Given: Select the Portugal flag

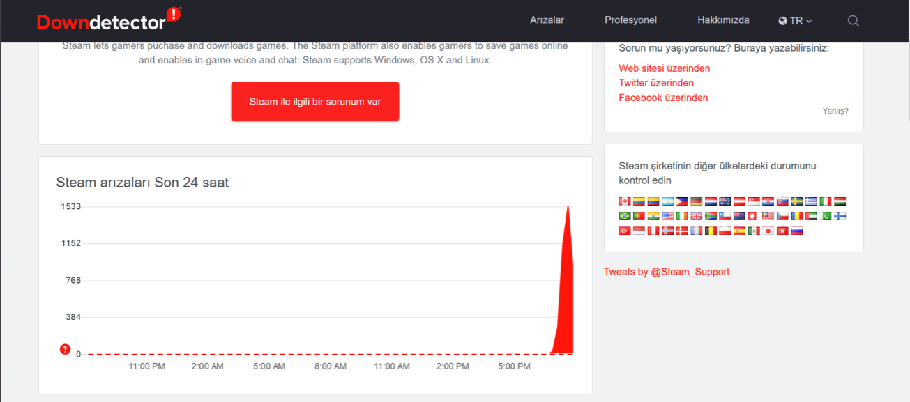Looking at the screenshot, I should [639, 216].
